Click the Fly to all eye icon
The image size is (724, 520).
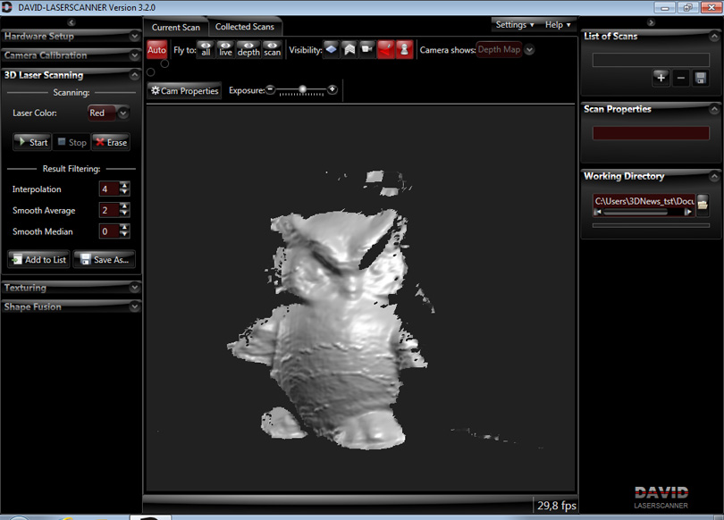point(206,49)
